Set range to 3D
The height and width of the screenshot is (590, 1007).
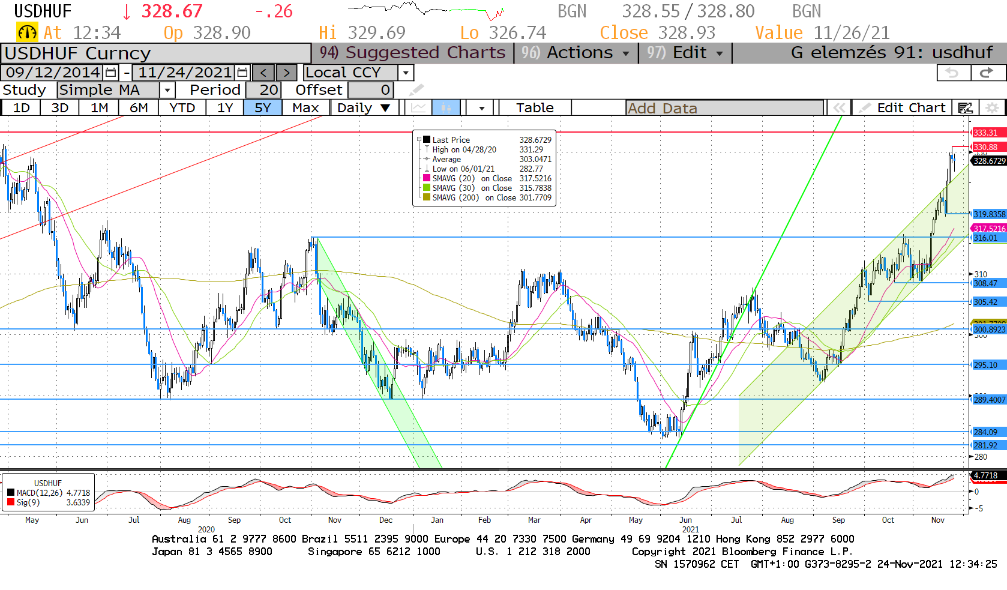point(59,108)
